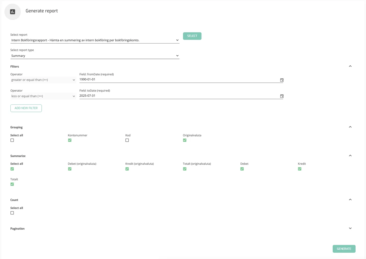Expand the Pagination section
Image resolution: width=366 pixels, height=259 pixels.
(350, 228)
